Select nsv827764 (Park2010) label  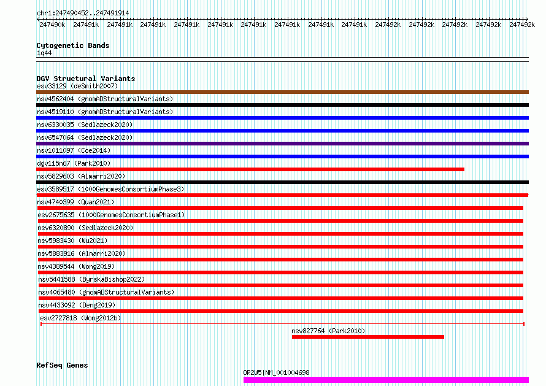click(328, 331)
